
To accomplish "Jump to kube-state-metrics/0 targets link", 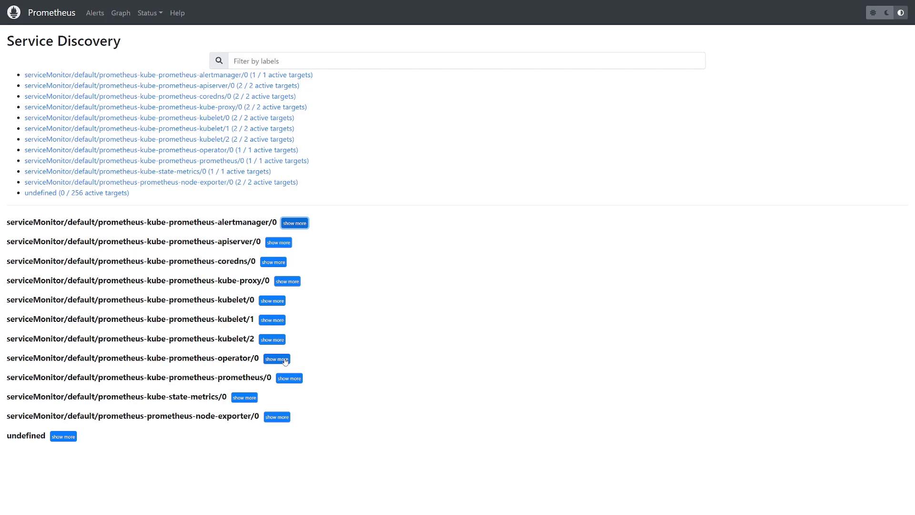I will click(x=148, y=171).
